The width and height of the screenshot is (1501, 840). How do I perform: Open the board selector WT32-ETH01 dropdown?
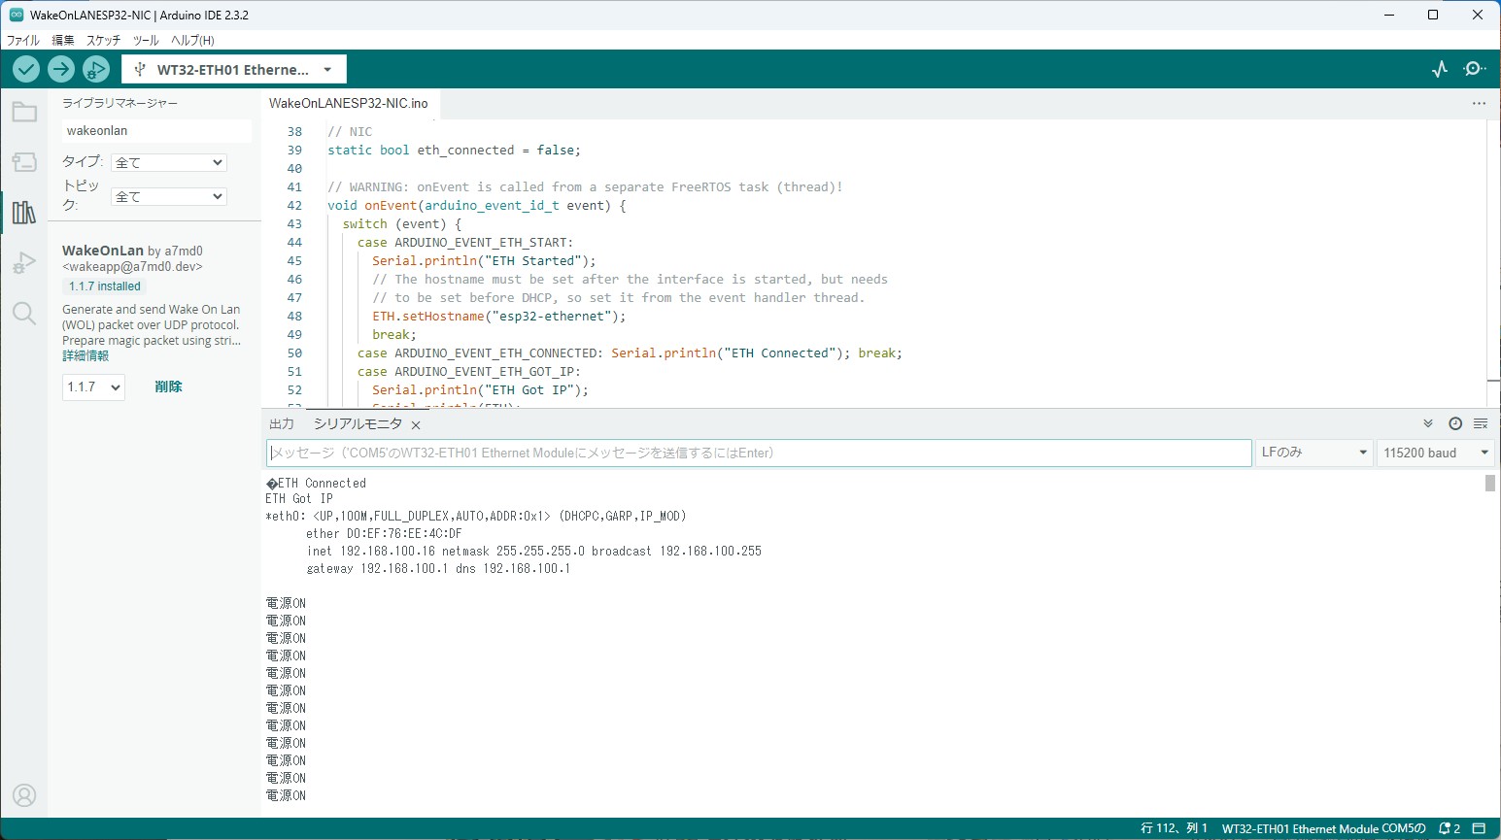[234, 69]
